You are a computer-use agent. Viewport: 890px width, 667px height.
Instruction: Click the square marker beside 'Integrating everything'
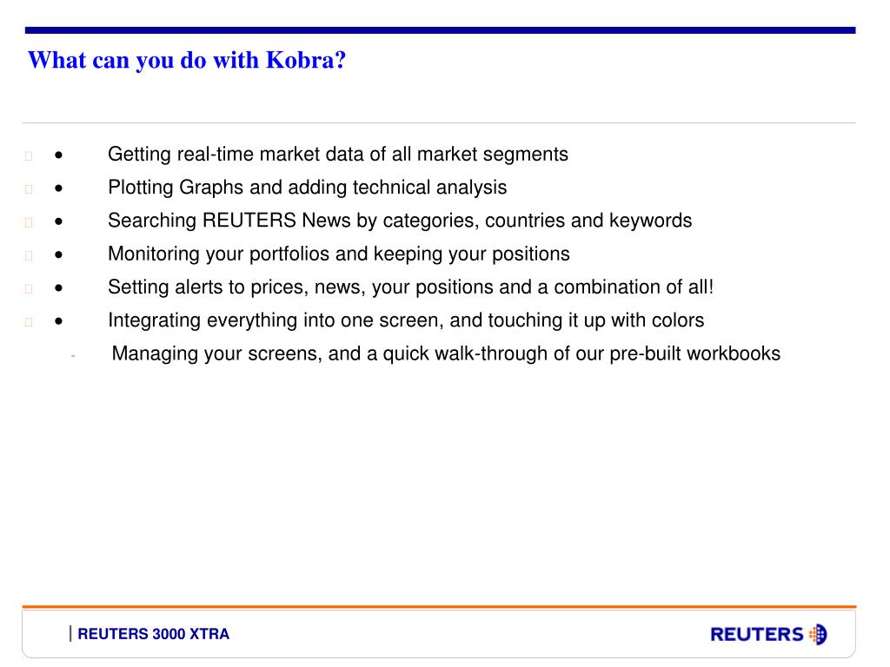[29, 321]
